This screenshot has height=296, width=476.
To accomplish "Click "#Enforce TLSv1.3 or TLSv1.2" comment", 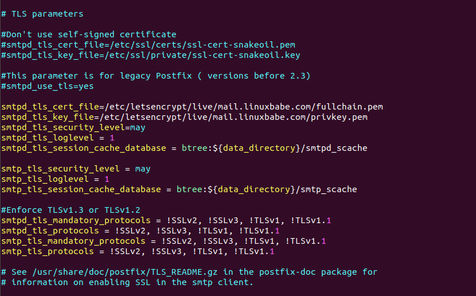I will pyautogui.click(x=71, y=210).
